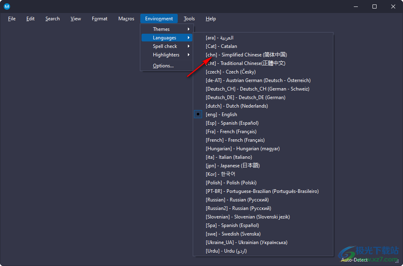Select the [ara] Arabic language

pyautogui.click(x=263, y=38)
